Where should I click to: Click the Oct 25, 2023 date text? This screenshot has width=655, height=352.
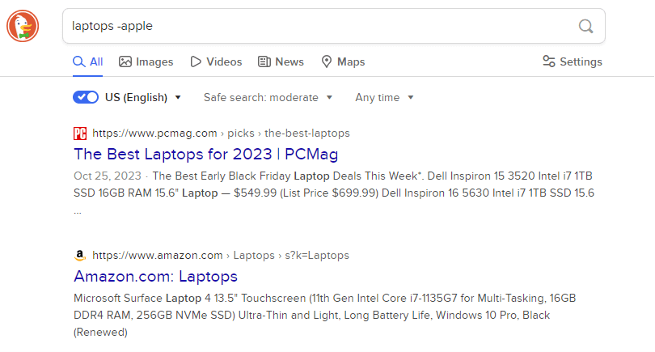coord(108,176)
